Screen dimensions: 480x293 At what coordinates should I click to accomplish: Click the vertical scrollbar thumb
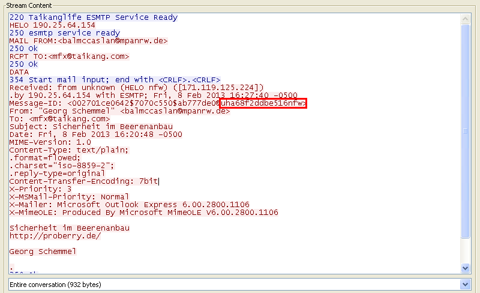[x=466, y=129]
